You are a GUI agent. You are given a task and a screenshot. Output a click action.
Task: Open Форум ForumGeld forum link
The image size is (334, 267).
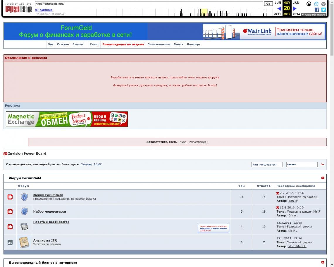click(x=48, y=195)
